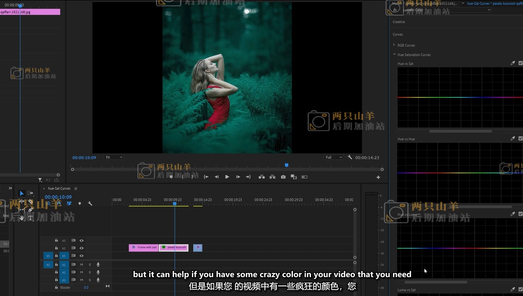Open the hue-Sat Curves sequence panel menu
523x296 pixels.
76,188
